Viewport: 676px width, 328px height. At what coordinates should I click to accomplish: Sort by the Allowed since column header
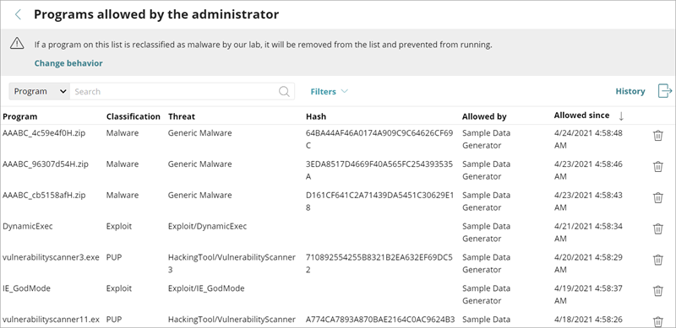click(581, 116)
